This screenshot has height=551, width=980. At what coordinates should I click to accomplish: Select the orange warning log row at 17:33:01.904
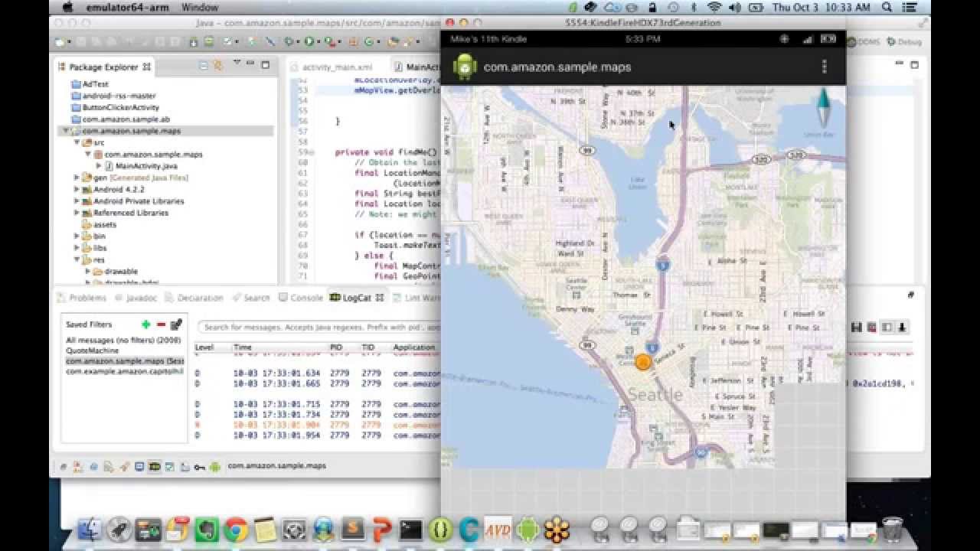[x=317, y=425]
